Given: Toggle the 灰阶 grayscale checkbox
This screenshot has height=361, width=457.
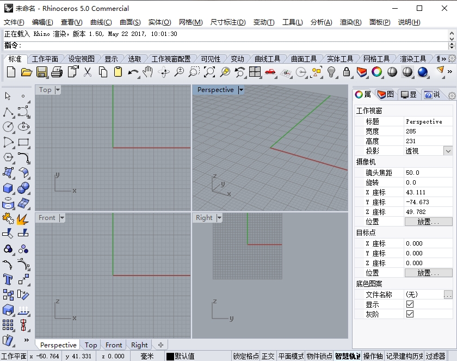Looking at the screenshot, I should [410, 314].
